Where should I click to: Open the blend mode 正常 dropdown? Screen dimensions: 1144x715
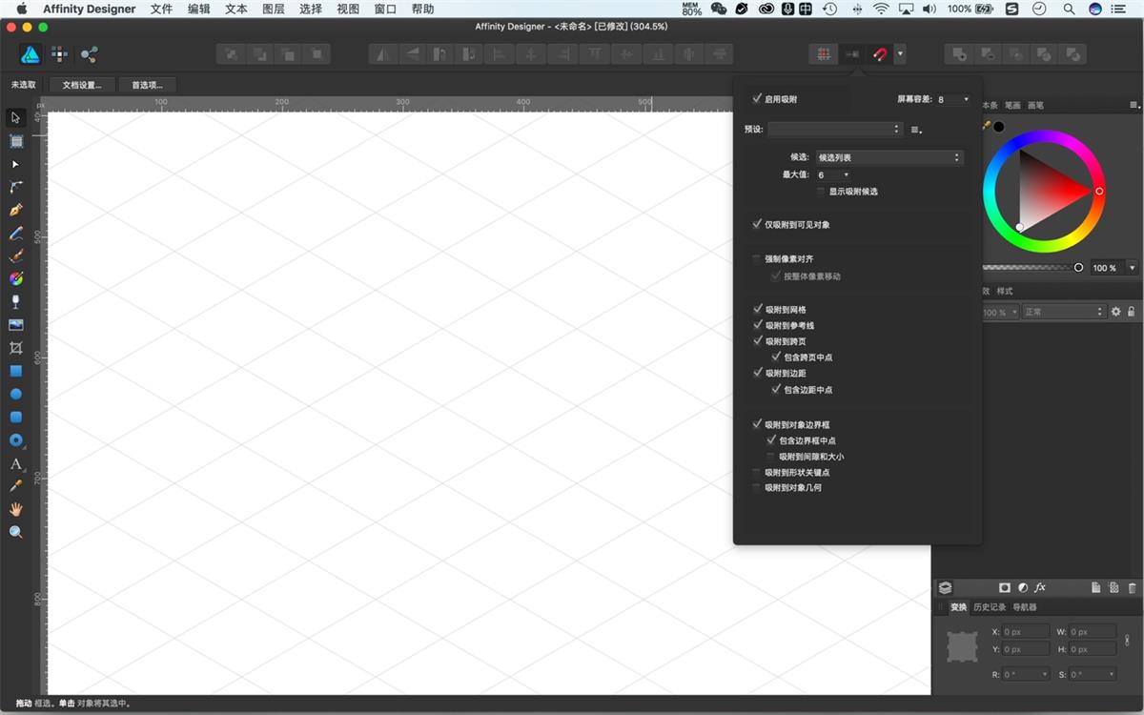pyautogui.click(x=1064, y=312)
